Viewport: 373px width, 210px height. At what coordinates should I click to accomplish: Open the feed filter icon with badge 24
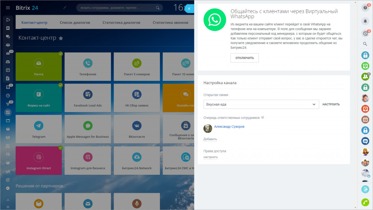[x=8, y=104]
